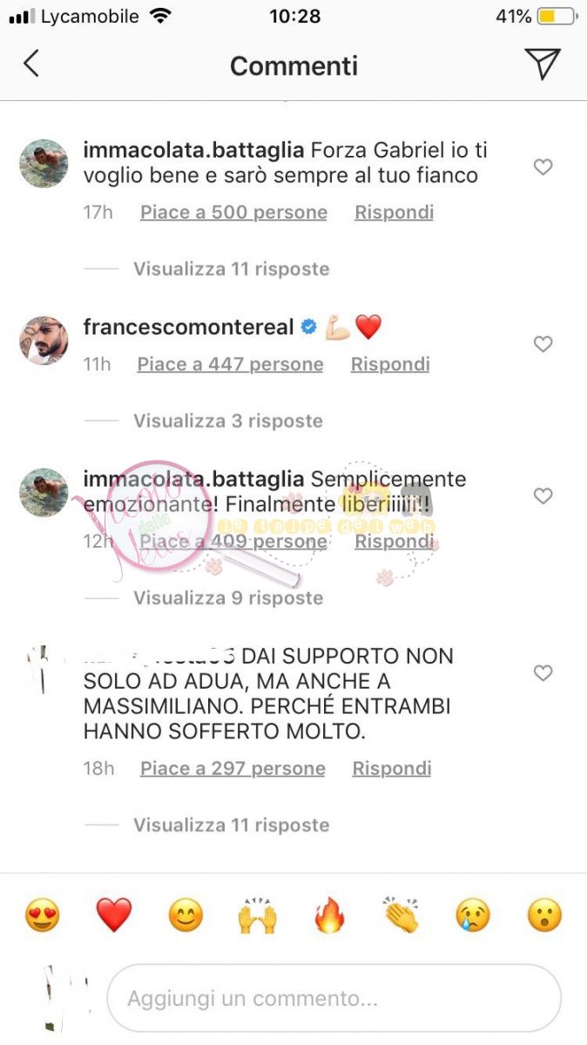Insert the red heart emoji reaction
The height and width of the screenshot is (1045, 587).
(x=113, y=915)
